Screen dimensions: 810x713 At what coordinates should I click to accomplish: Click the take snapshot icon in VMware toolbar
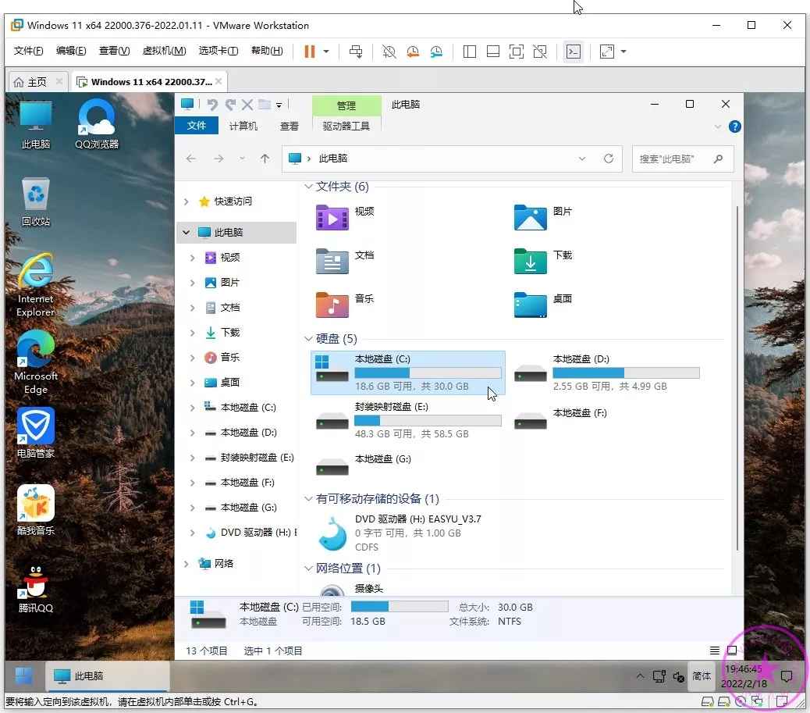[x=389, y=52]
